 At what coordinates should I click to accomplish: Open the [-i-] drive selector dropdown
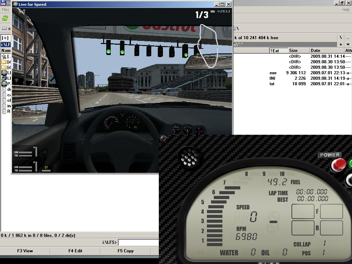coord(5,38)
